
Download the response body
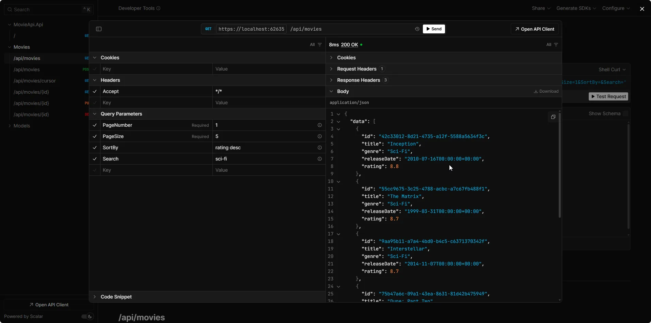tap(546, 91)
